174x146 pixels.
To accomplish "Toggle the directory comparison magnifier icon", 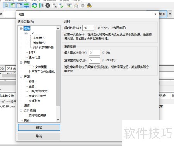I will tap(76, 6).
